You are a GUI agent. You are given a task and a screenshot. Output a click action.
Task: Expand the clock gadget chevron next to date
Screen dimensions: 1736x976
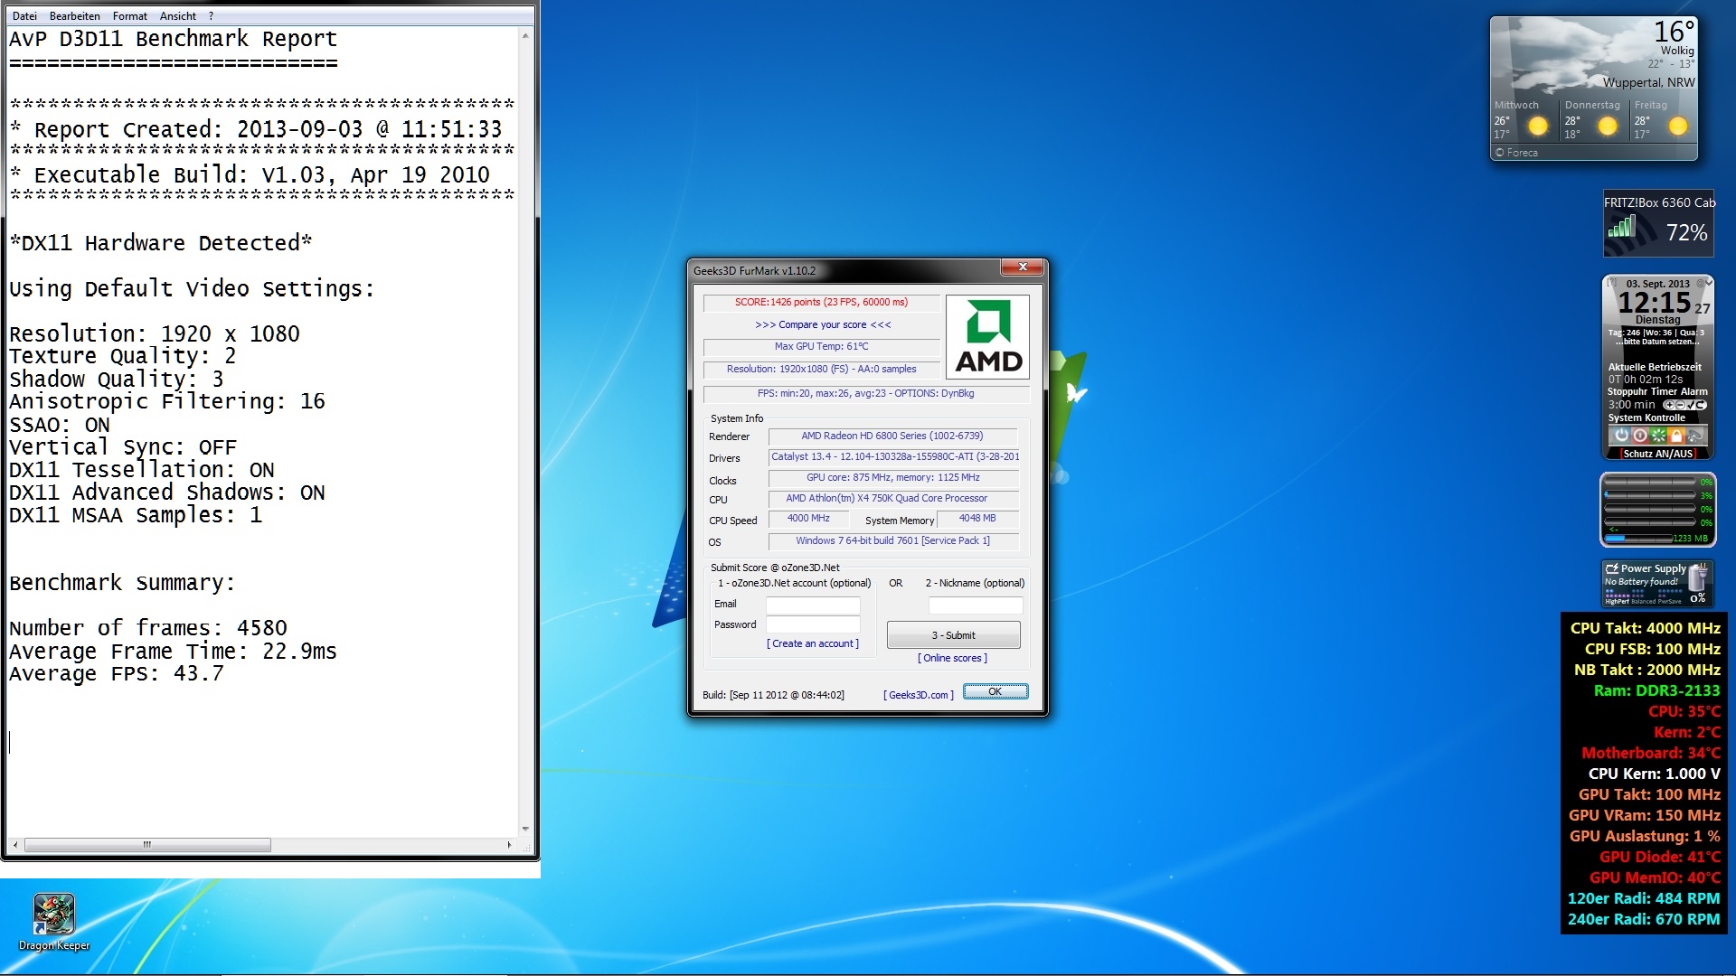tap(1709, 283)
